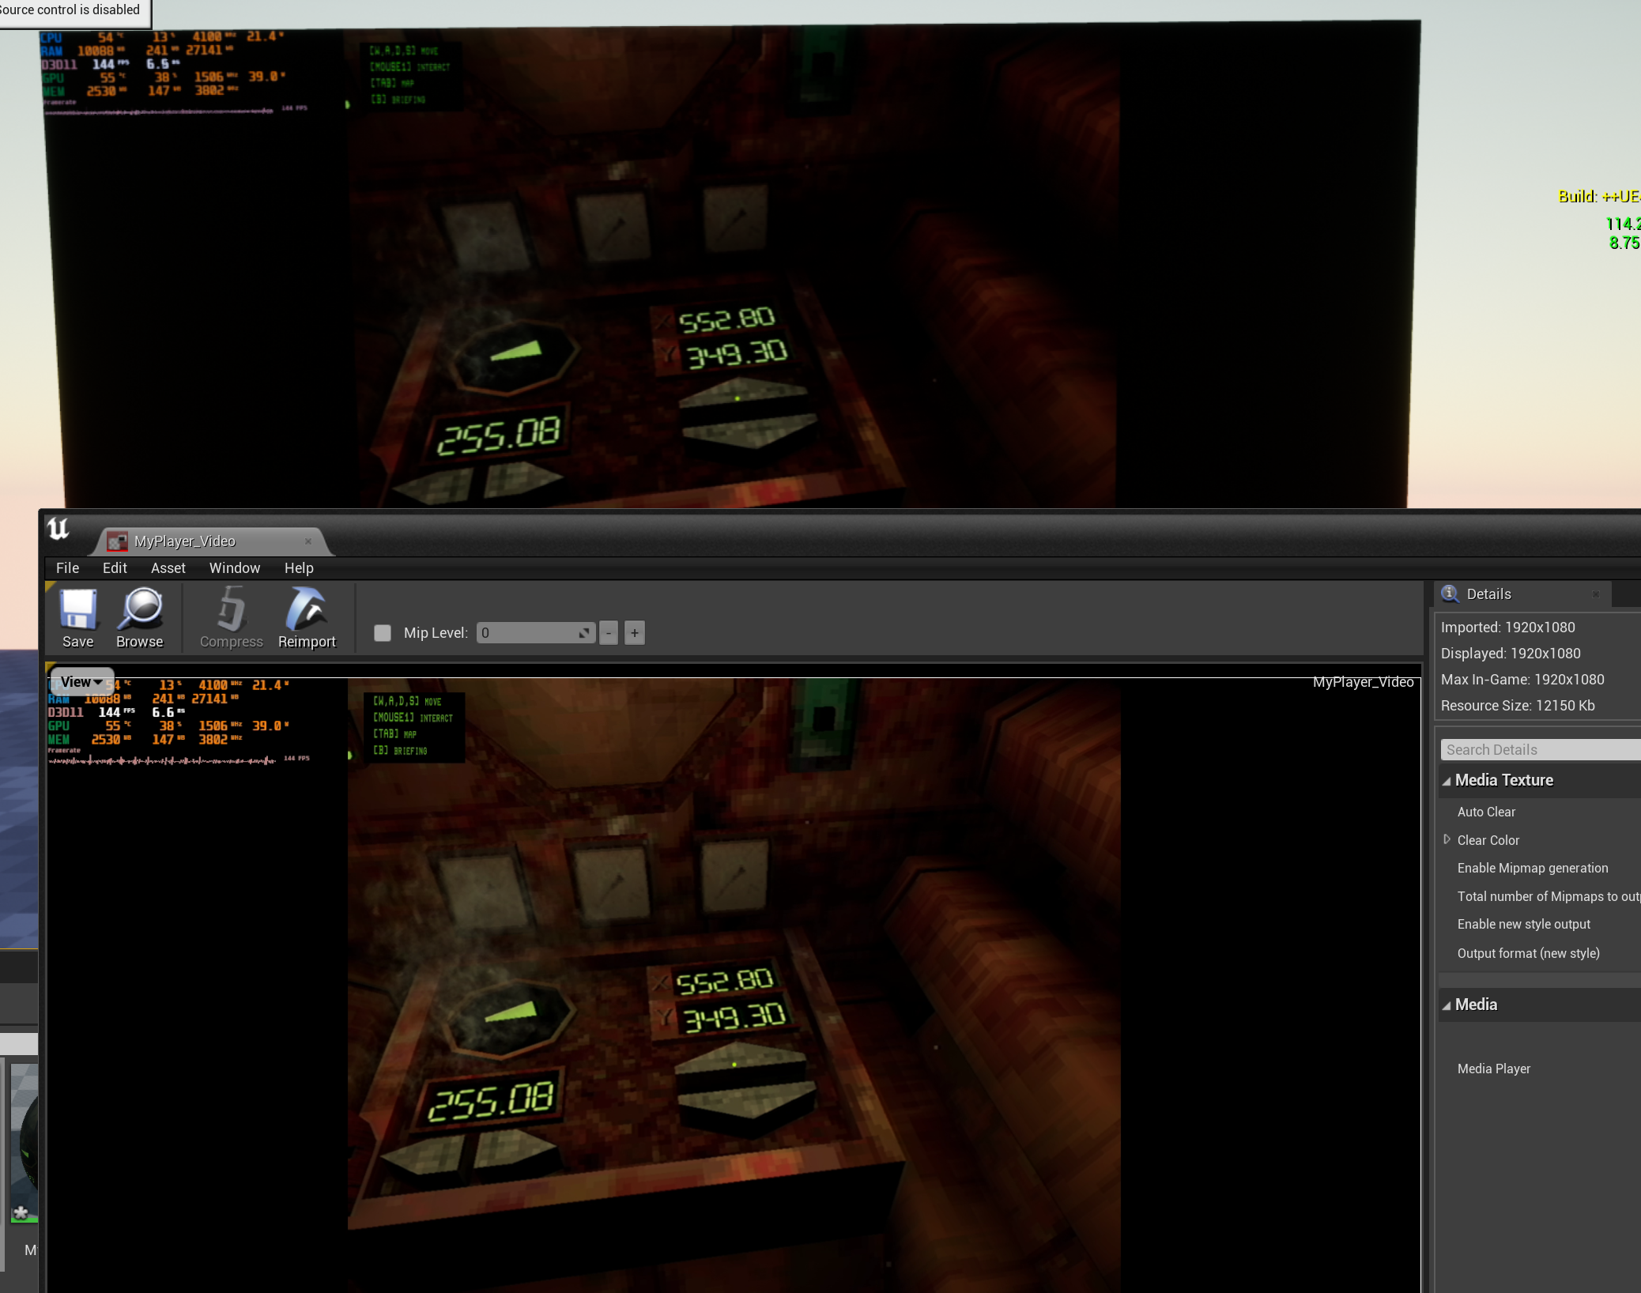
Task: Open the Window menu
Action: click(x=234, y=567)
